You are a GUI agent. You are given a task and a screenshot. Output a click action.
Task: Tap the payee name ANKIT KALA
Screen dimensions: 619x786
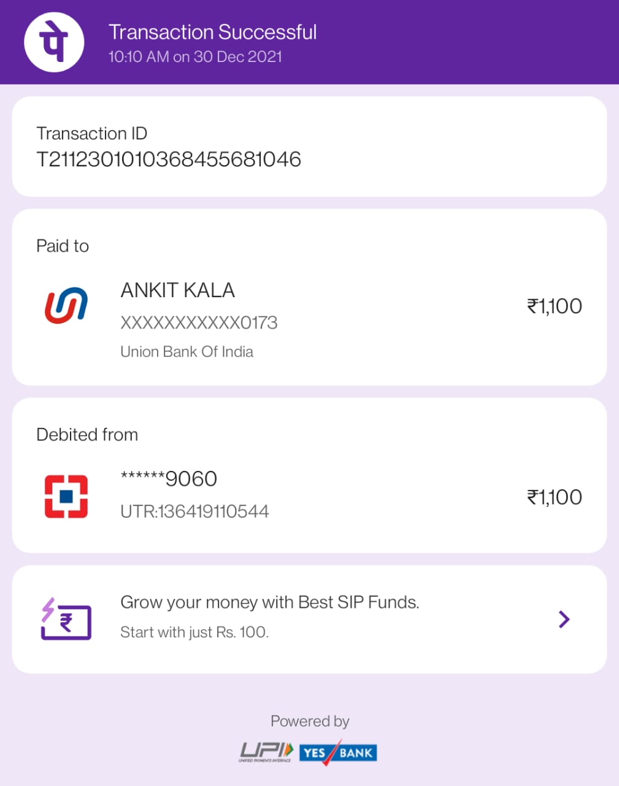tap(178, 290)
